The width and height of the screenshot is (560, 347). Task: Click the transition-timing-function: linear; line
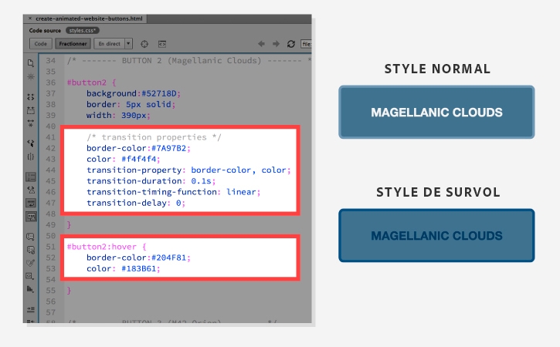point(174,192)
